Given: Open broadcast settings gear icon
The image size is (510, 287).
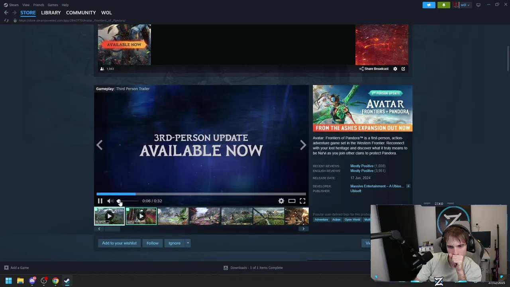Looking at the screenshot, I should point(395,69).
